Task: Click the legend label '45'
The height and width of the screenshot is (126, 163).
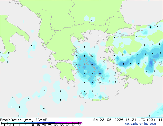Action: point(74,125)
